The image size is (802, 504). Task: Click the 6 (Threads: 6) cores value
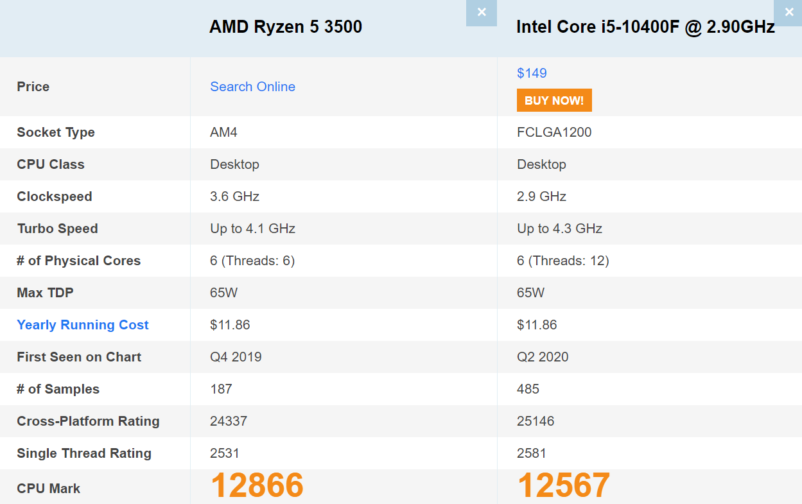(x=252, y=261)
